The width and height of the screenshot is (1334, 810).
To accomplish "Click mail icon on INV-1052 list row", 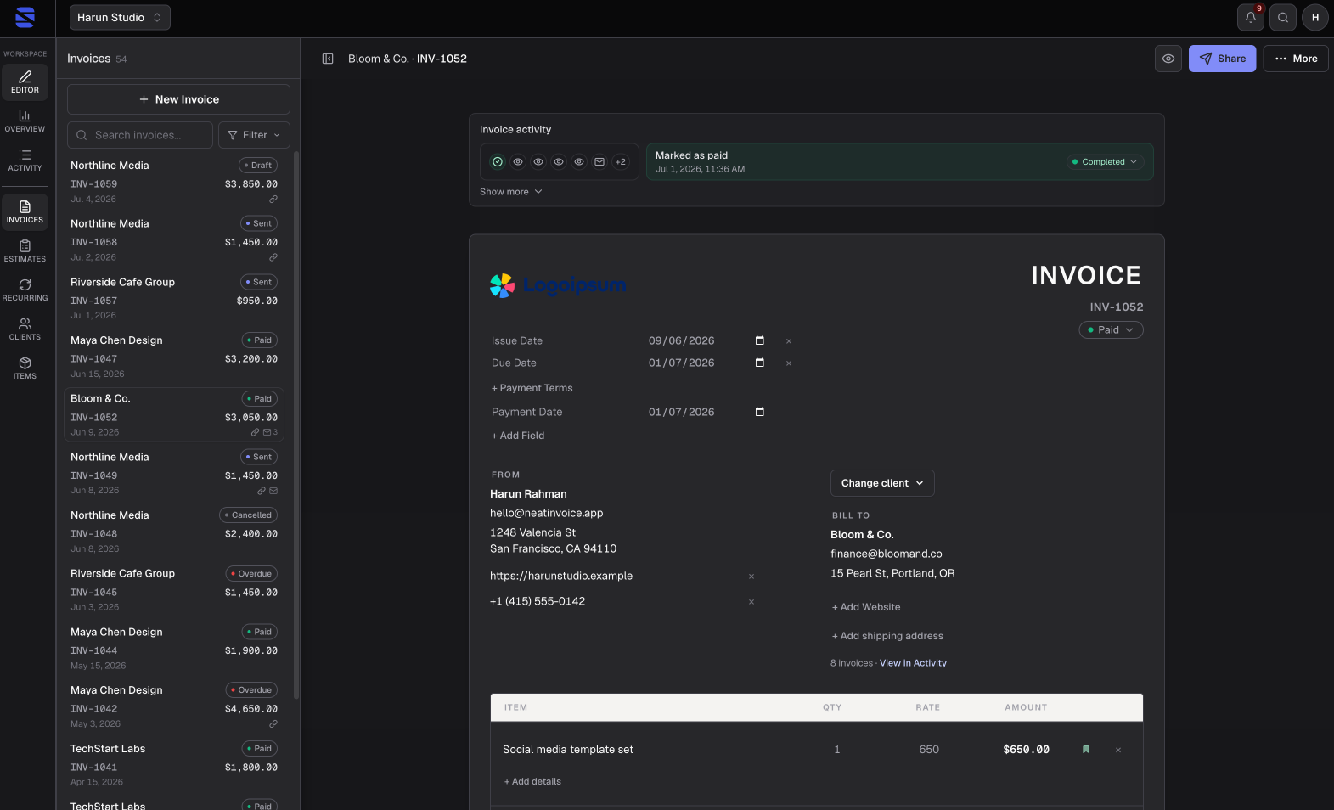I will [267, 432].
